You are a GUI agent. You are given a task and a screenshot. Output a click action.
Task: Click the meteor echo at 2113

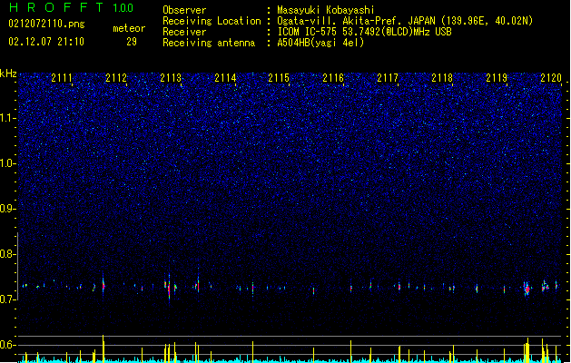click(169, 288)
